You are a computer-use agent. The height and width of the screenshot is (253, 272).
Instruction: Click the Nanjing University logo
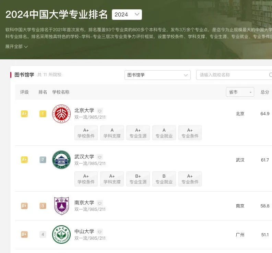pos(61,206)
